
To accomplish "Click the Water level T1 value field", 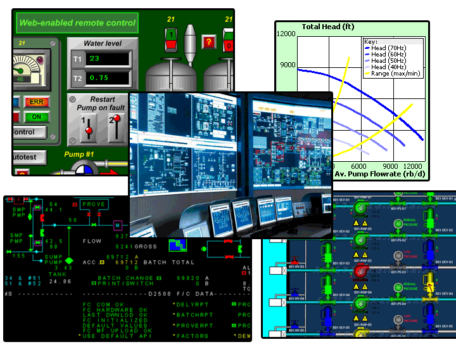I will (x=109, y=59).
